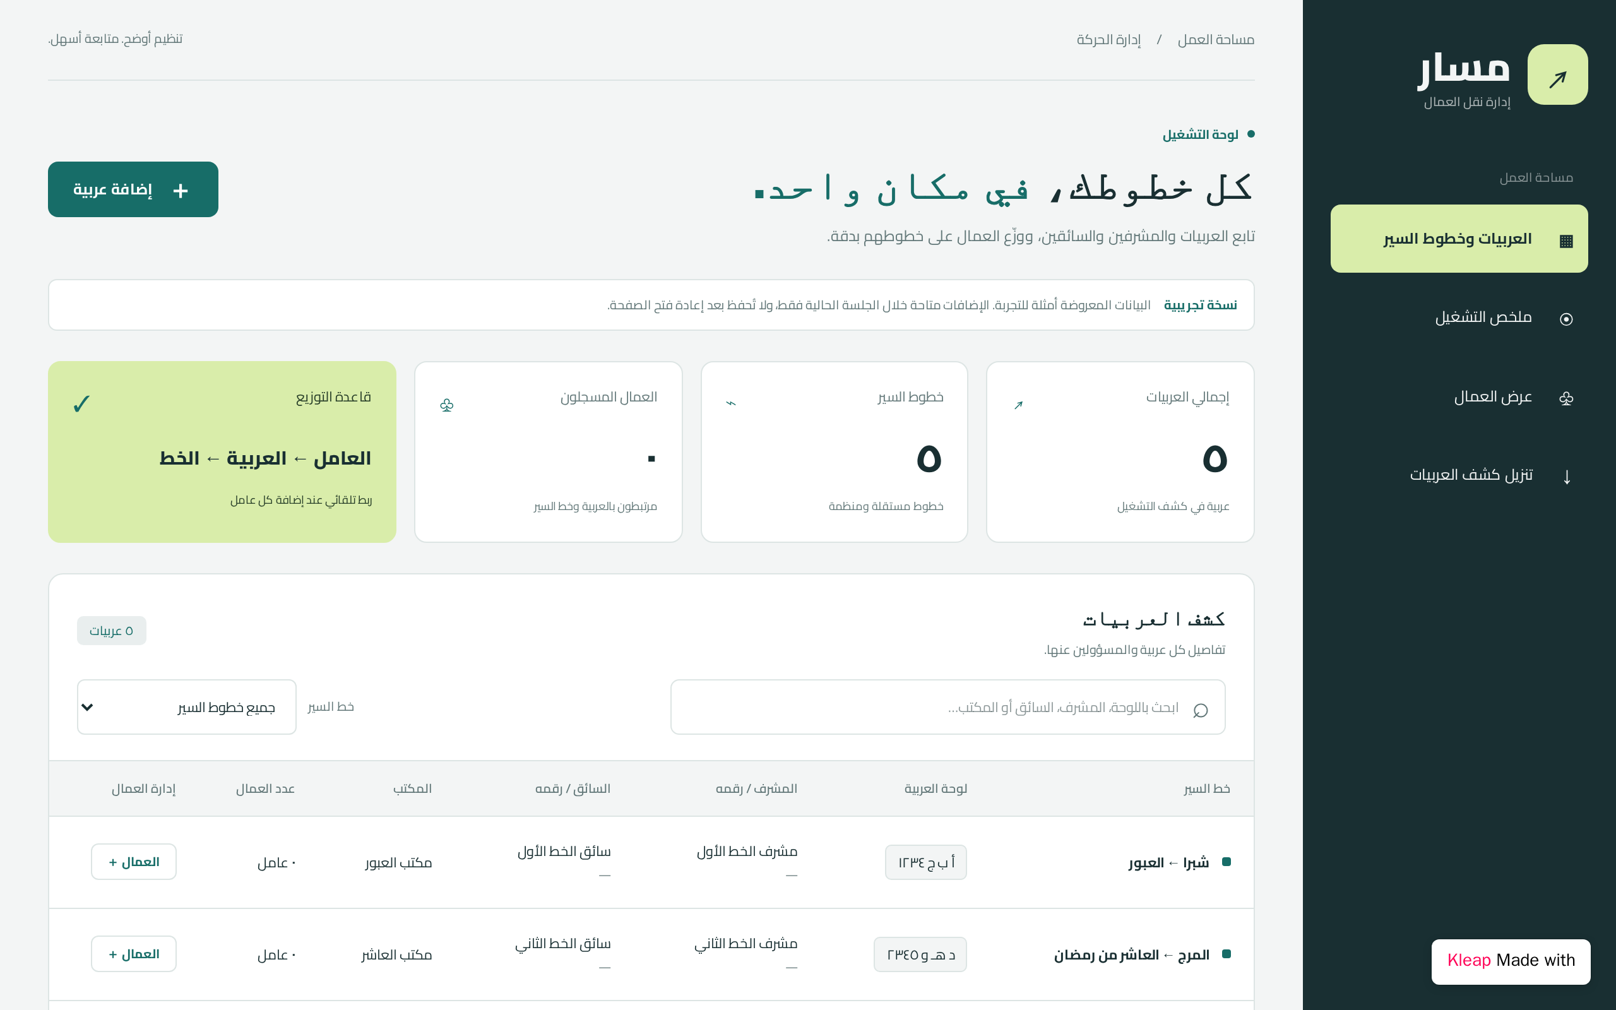Click the download arrow beside تنزيل كشف العربيات
1616x1010 pixels.
click(x=1567, y=476)
